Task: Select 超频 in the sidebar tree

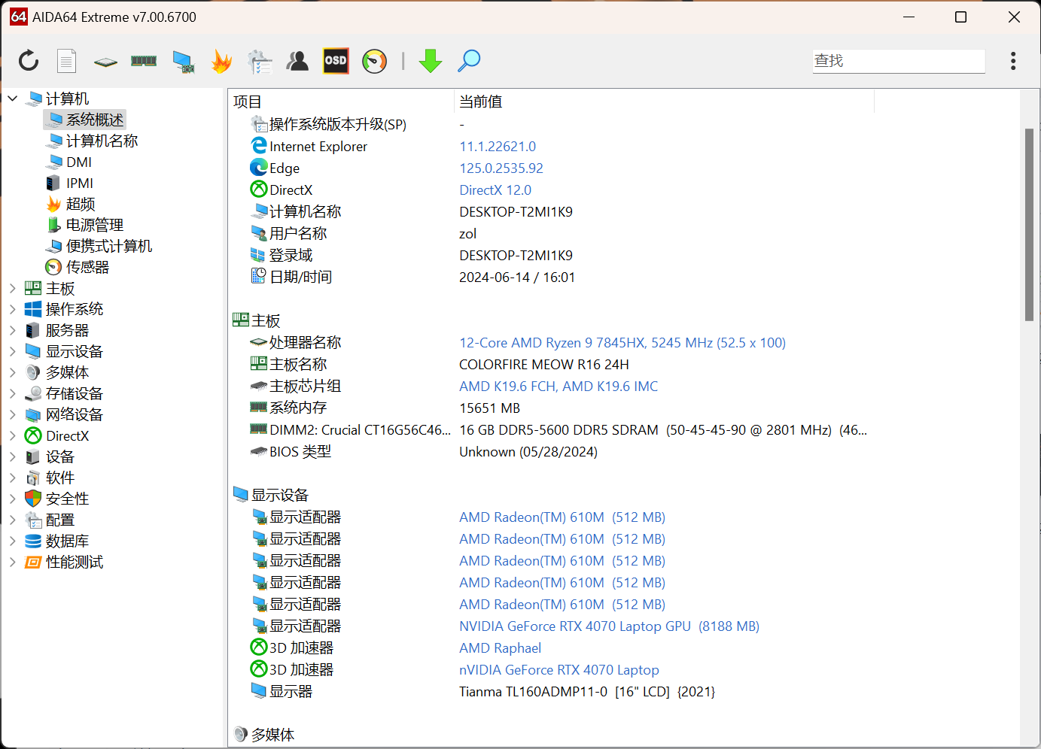Action: 80,204
